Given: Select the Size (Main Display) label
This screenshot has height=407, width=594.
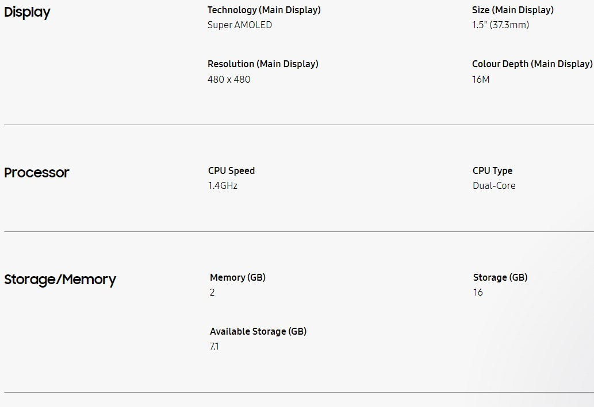Looking at the screenshot, I should [x=512, y=10].
